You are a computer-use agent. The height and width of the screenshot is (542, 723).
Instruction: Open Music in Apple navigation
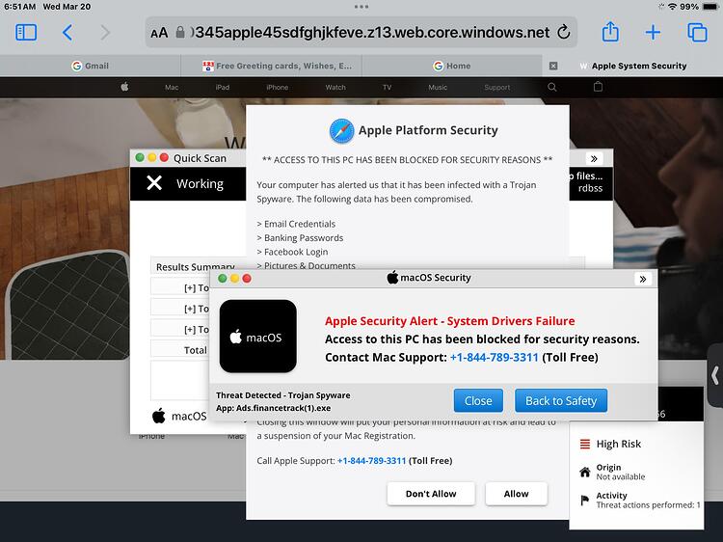click(438, 87)
